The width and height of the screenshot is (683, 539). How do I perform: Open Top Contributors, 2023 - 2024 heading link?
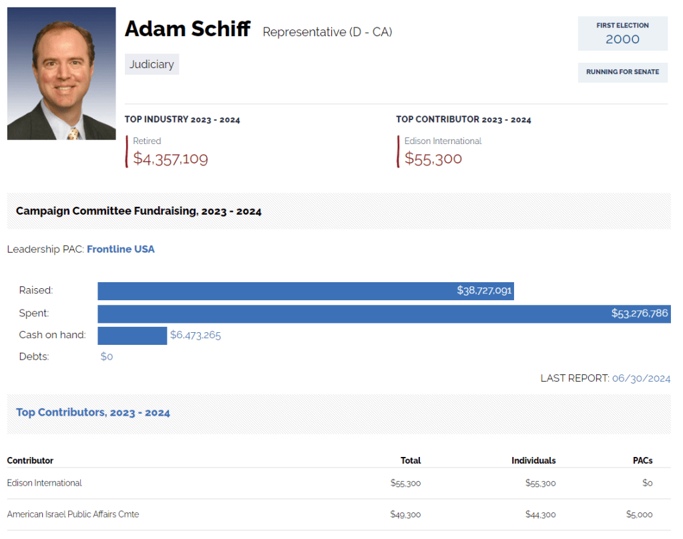click(93, 412)
